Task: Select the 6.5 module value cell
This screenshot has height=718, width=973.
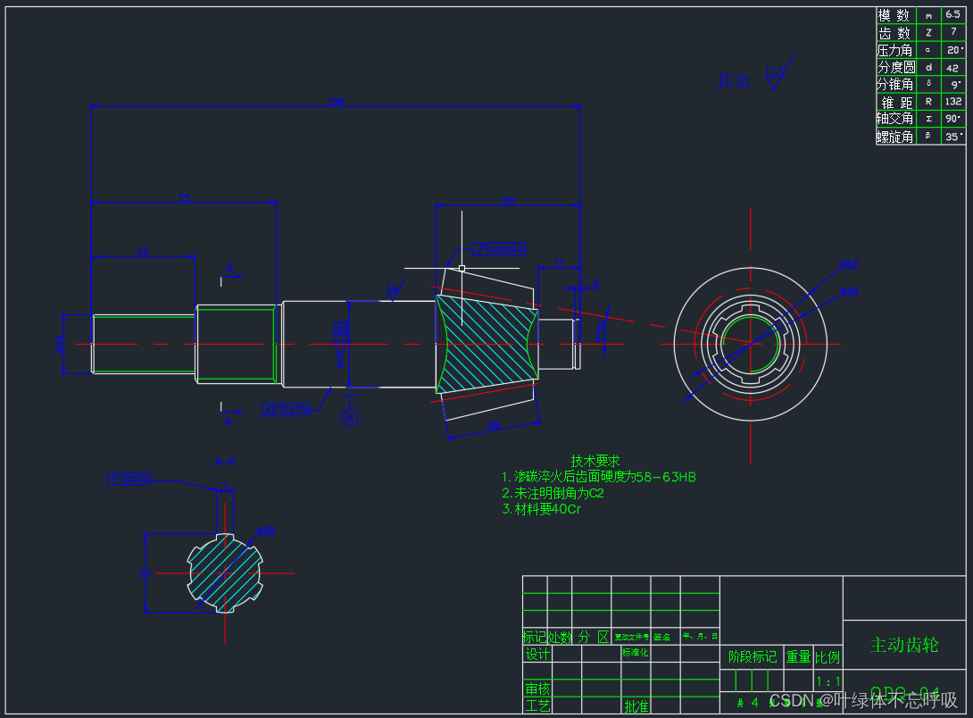Action: pyautogui.click(x=953, y=15)
